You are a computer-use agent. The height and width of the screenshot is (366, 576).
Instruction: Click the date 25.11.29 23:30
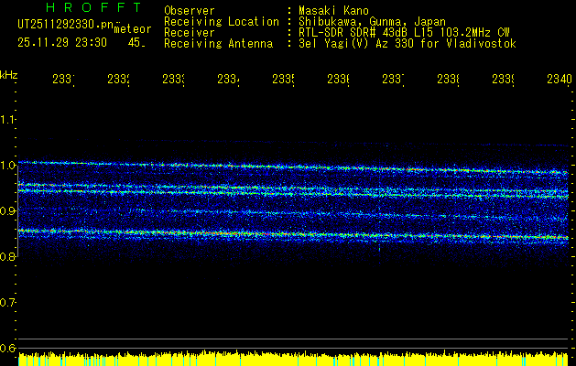[x=62, y=43]
